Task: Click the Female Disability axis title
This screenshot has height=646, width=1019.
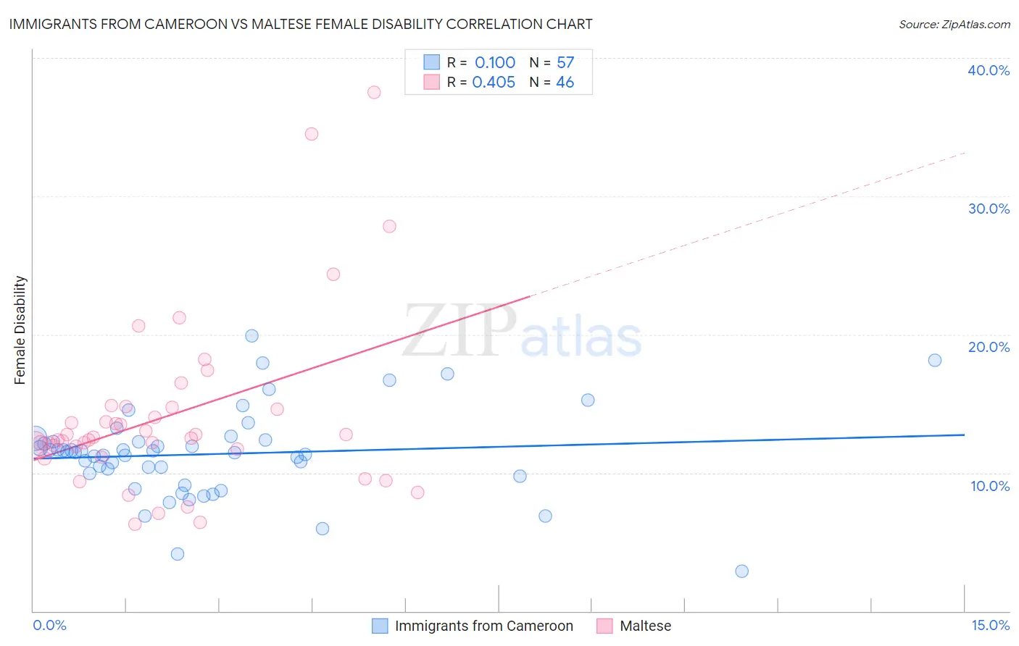Action: (20, 330)
